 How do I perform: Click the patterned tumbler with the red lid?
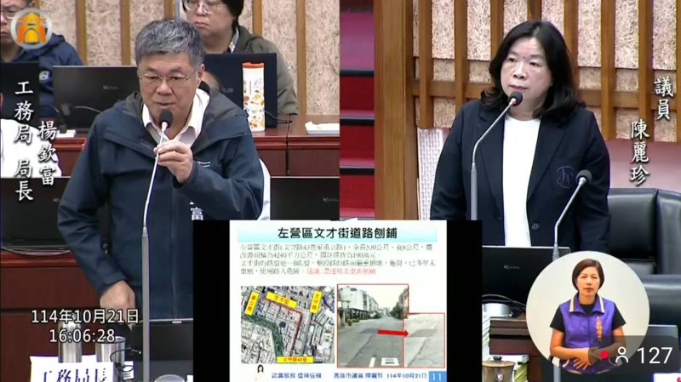click(254, 95)
